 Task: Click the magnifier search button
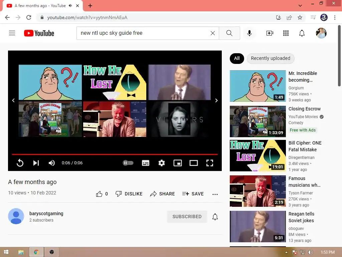click(229, 33)
